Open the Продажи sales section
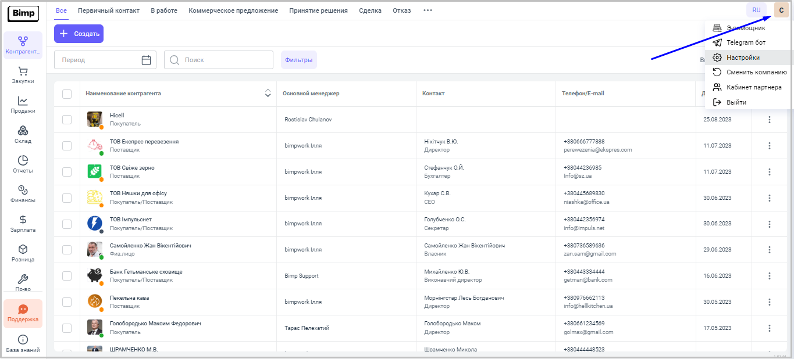The width and height of the screenshot is (794, 359). [23, 105]
